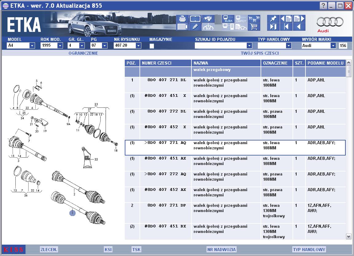
Task: Switch to the OGRANICZENIE tab
Action: coord(83,53)
